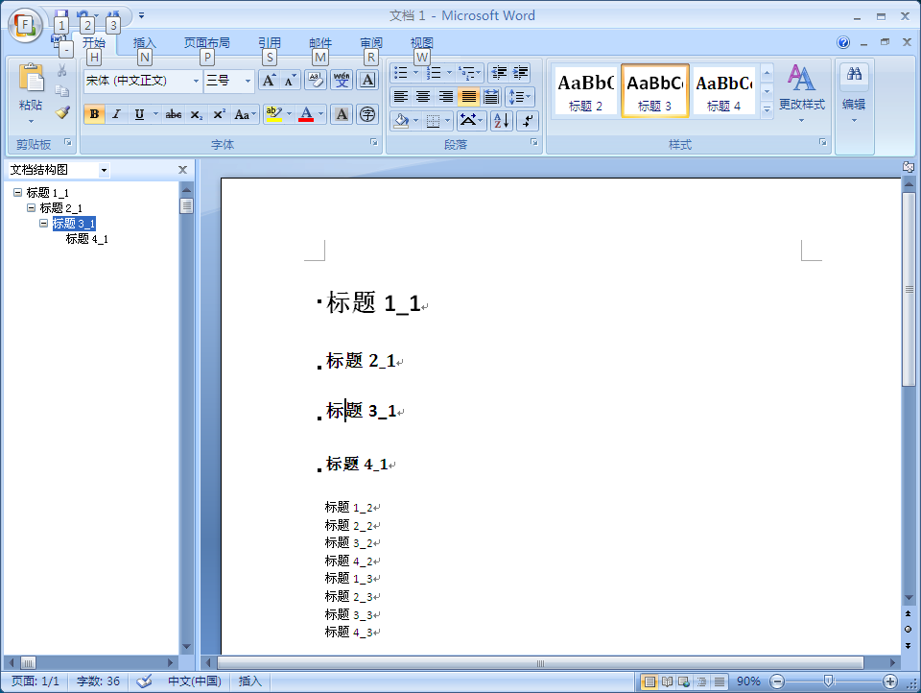
Task: Expand the styles gallery More arrow
Action: pos(767,110)
